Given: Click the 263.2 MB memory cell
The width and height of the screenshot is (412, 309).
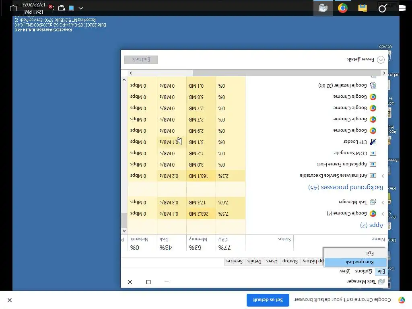Looking at the screenshot, I should pyautogui.click(x=201, y=214).
